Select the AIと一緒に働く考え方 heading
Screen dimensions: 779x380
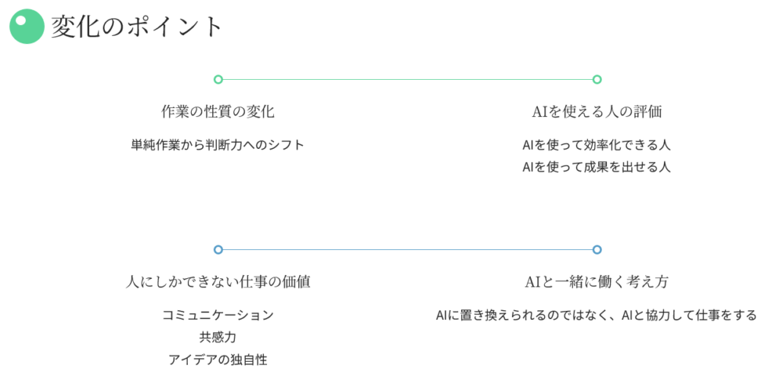coord(596,282)
